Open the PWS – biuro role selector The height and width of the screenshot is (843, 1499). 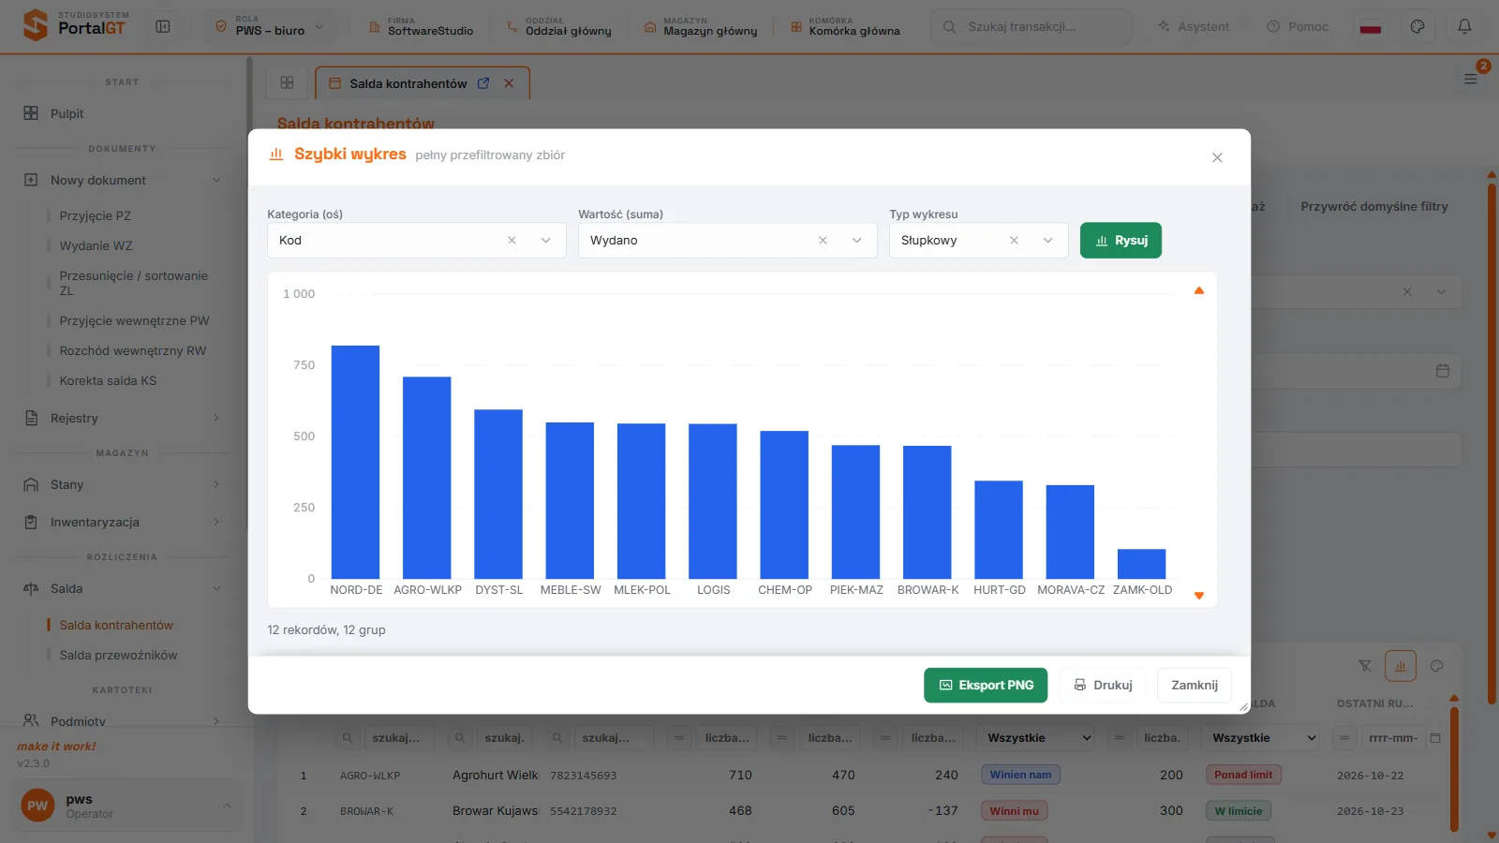point(270,26)
